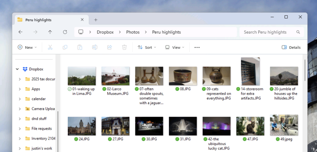
Task: Select the 31.JPG fountain thumbnail
Action: coord(183,126)
